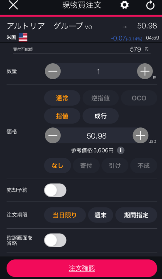Close the order screen with X

pos(13,5)
